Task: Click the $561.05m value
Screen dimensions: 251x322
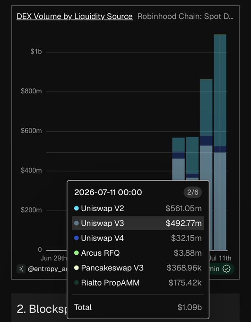Action: [183, 208]
